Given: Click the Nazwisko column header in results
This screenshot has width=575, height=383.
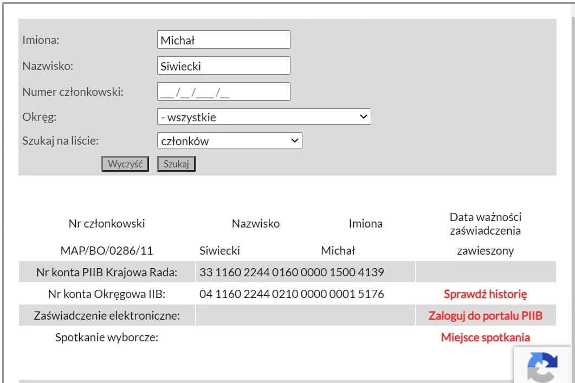Looking at the screenshot, I should (256, 223).
